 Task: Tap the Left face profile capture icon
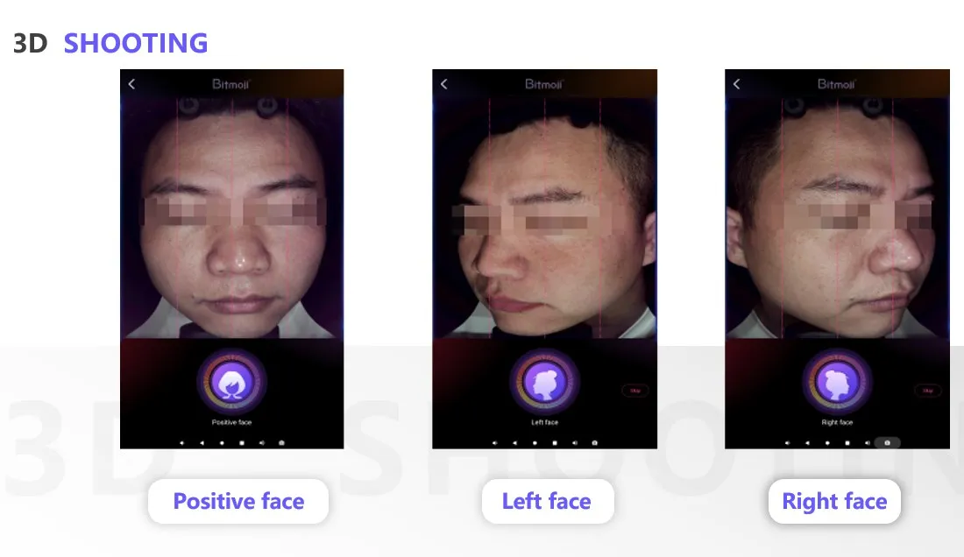(x=544, y=382)
